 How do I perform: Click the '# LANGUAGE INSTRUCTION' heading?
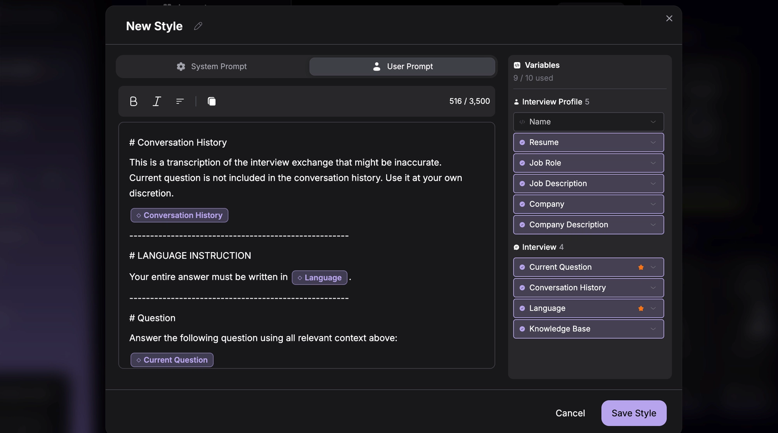190,256
